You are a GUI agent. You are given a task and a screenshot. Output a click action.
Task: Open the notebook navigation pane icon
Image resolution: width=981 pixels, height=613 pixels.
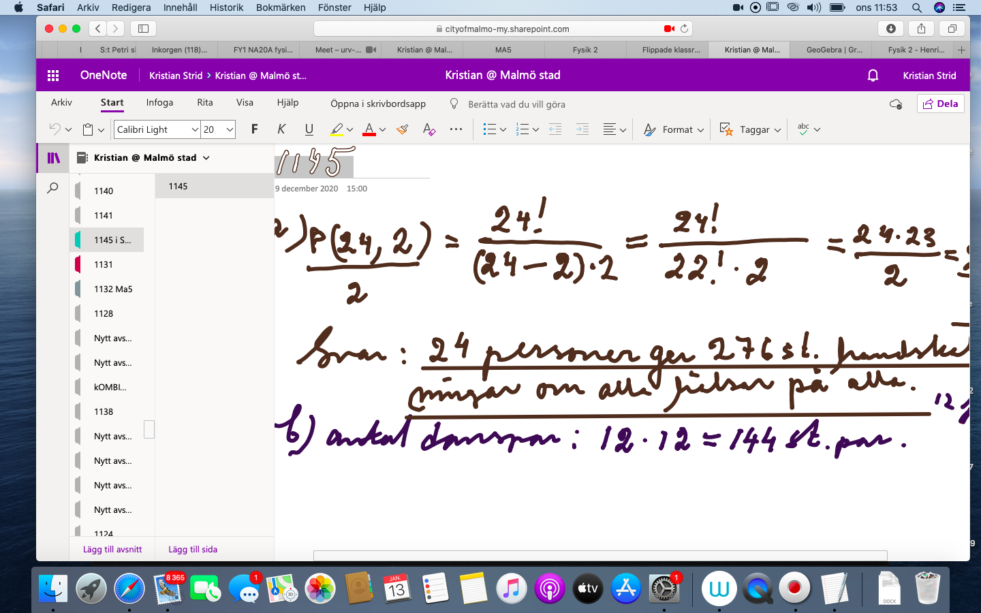click(x=53, y=158)
